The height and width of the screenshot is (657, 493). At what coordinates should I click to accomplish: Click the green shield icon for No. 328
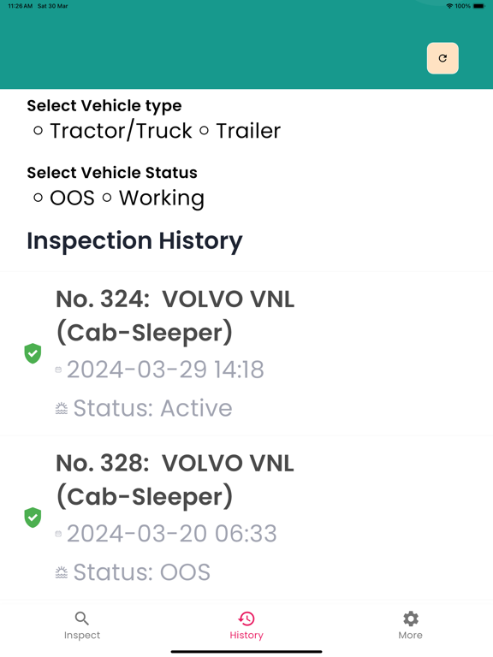tap(33, 518)
